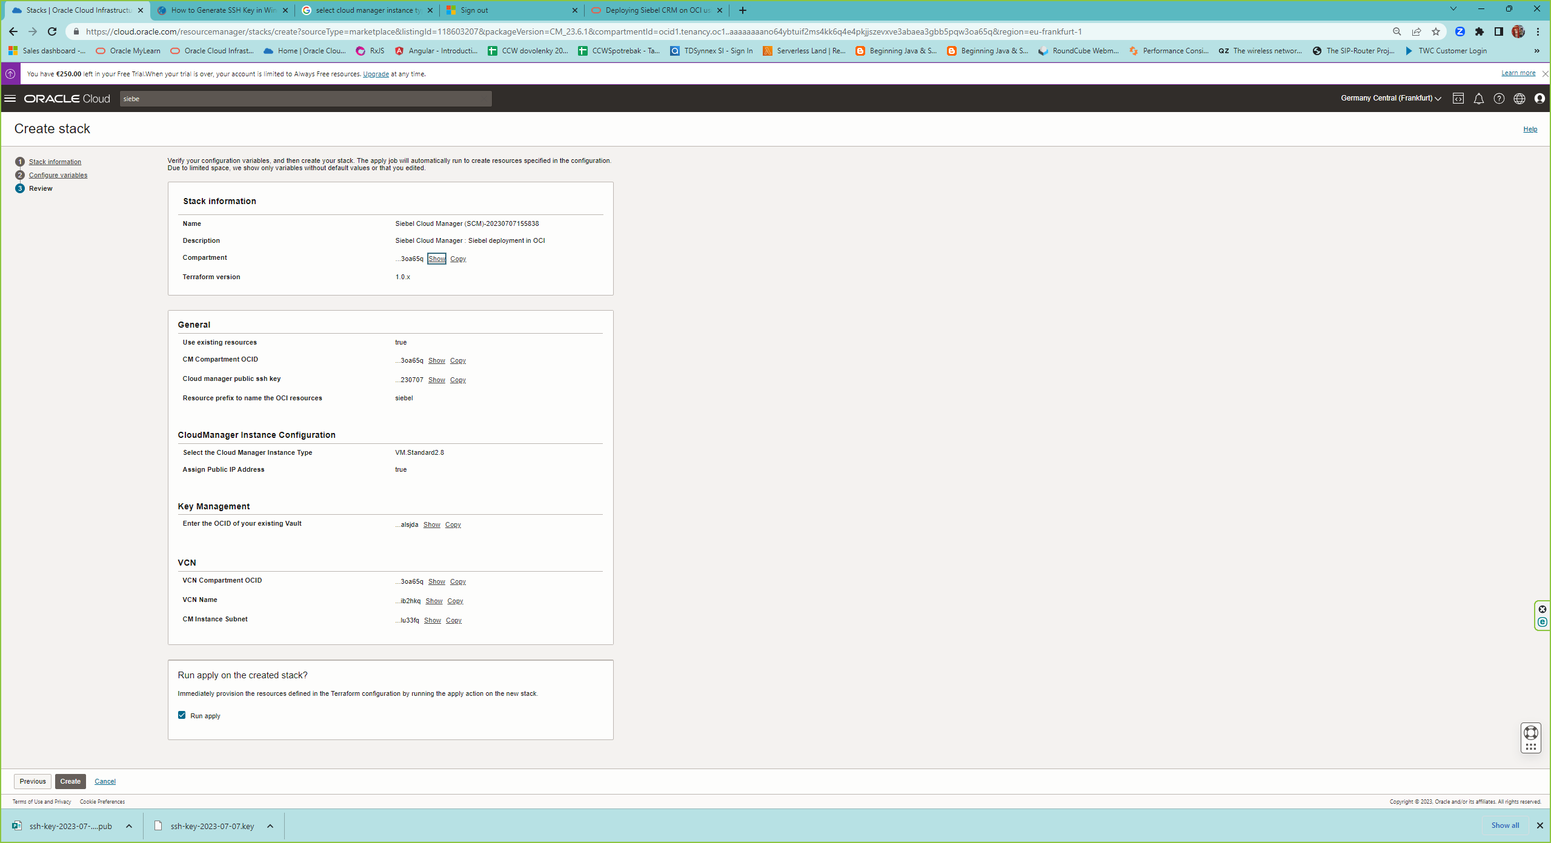This screenshot has height=843, width=1551.
Task: Open the ssh-key-2023-07-07.key downloaded file
Action: 212,826
